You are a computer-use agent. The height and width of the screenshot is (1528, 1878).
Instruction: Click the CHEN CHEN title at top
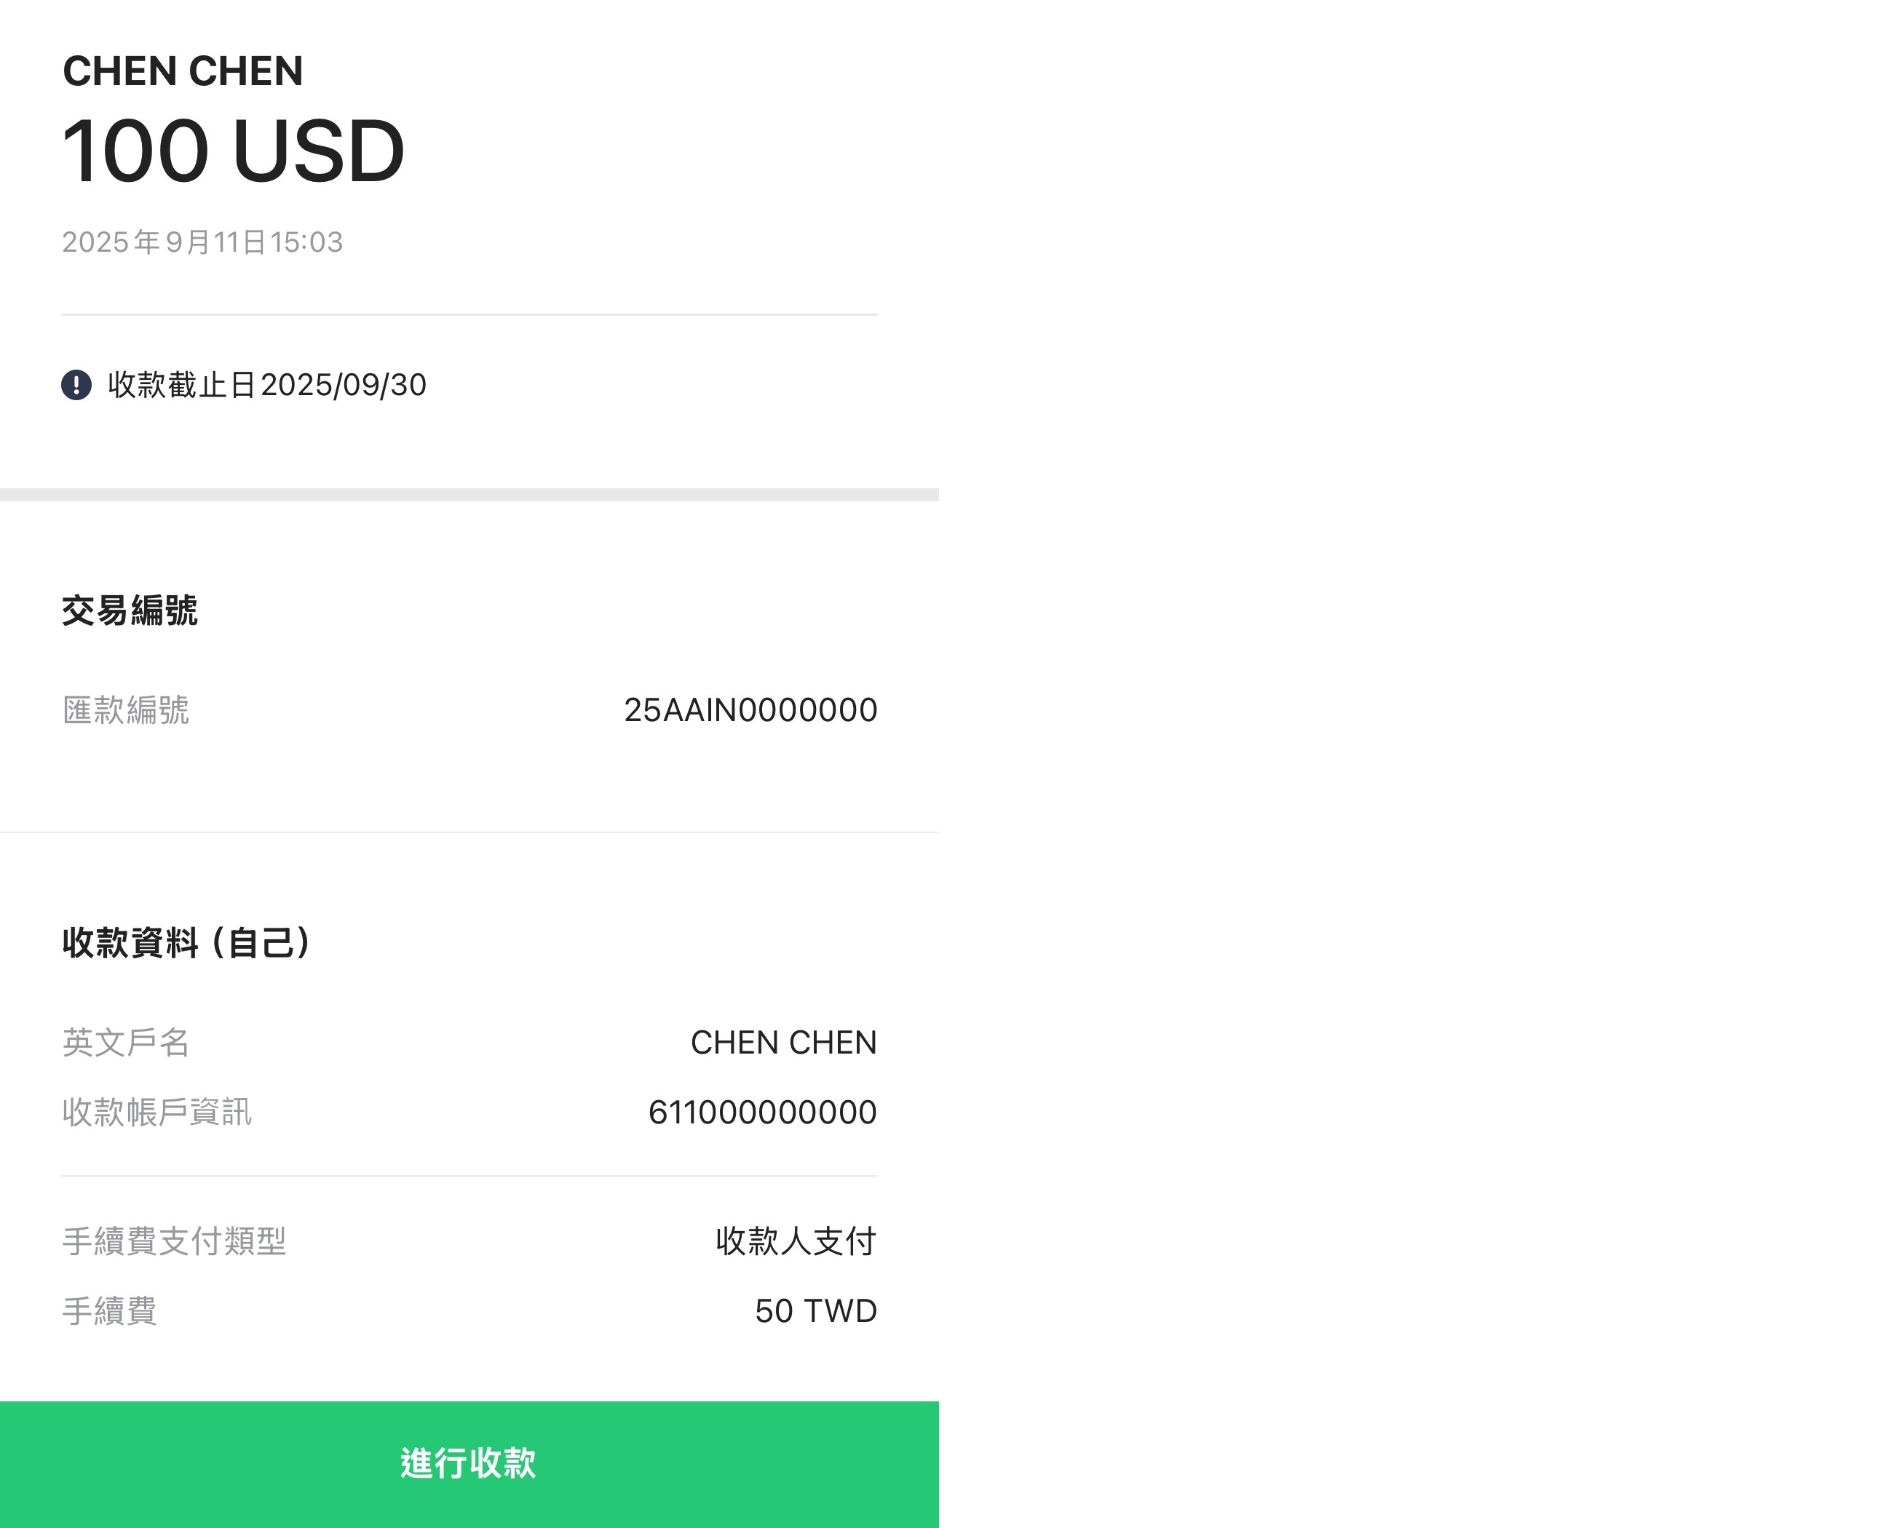pos(182,71)
